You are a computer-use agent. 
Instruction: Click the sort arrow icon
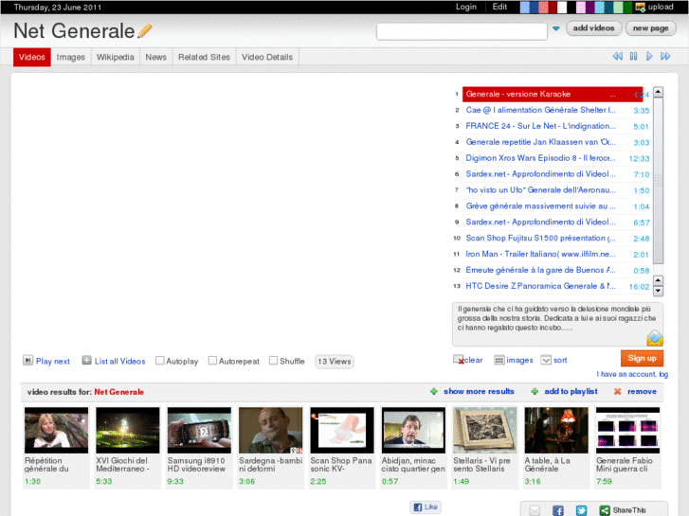[546, 360]
